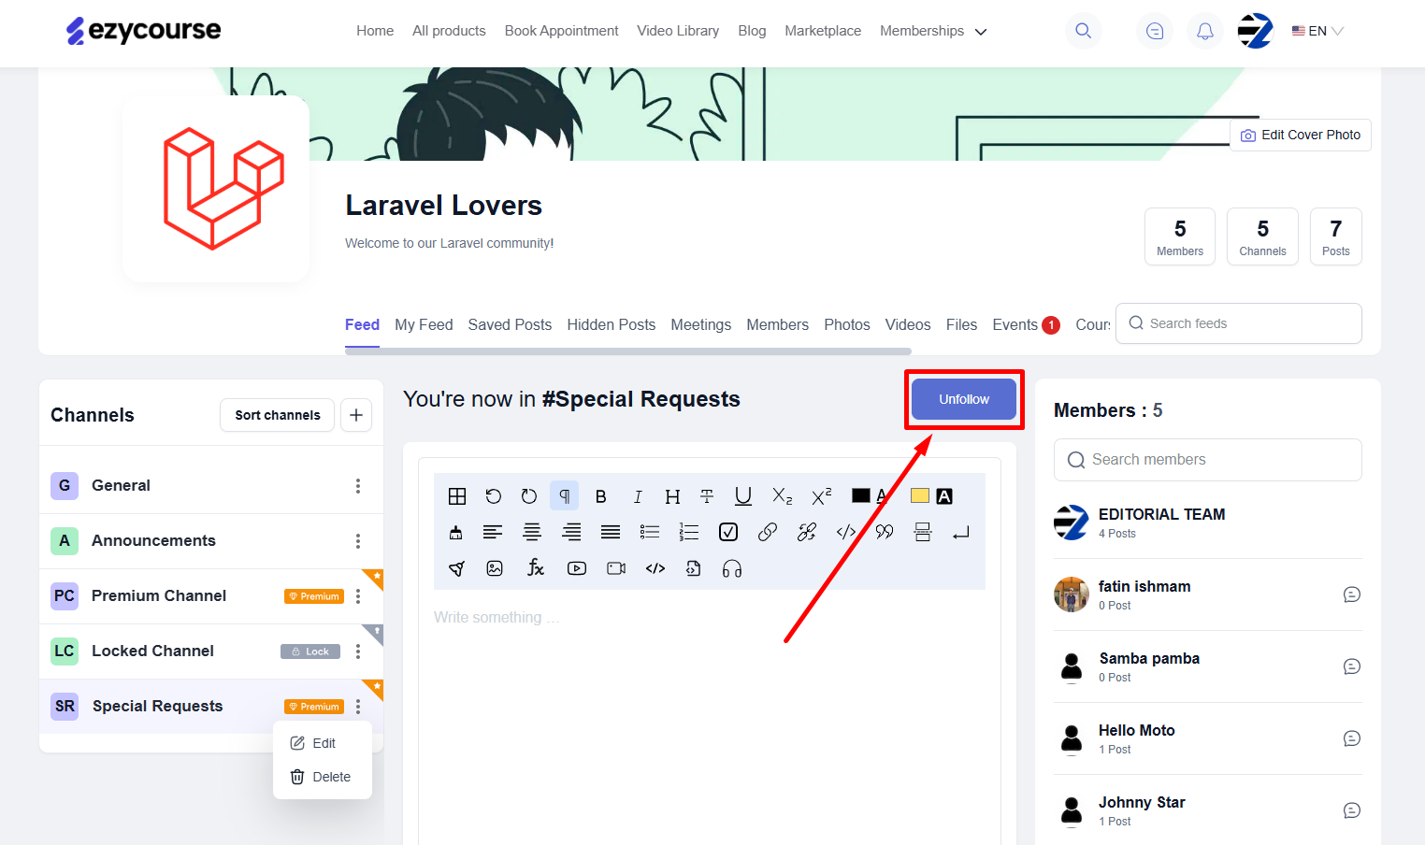The height and width of the screenshot is (845, 1425).
Task: Insert an image into the post
Action: [496, 568]
